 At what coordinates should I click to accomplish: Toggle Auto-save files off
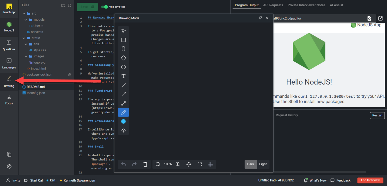click(105, 7)
